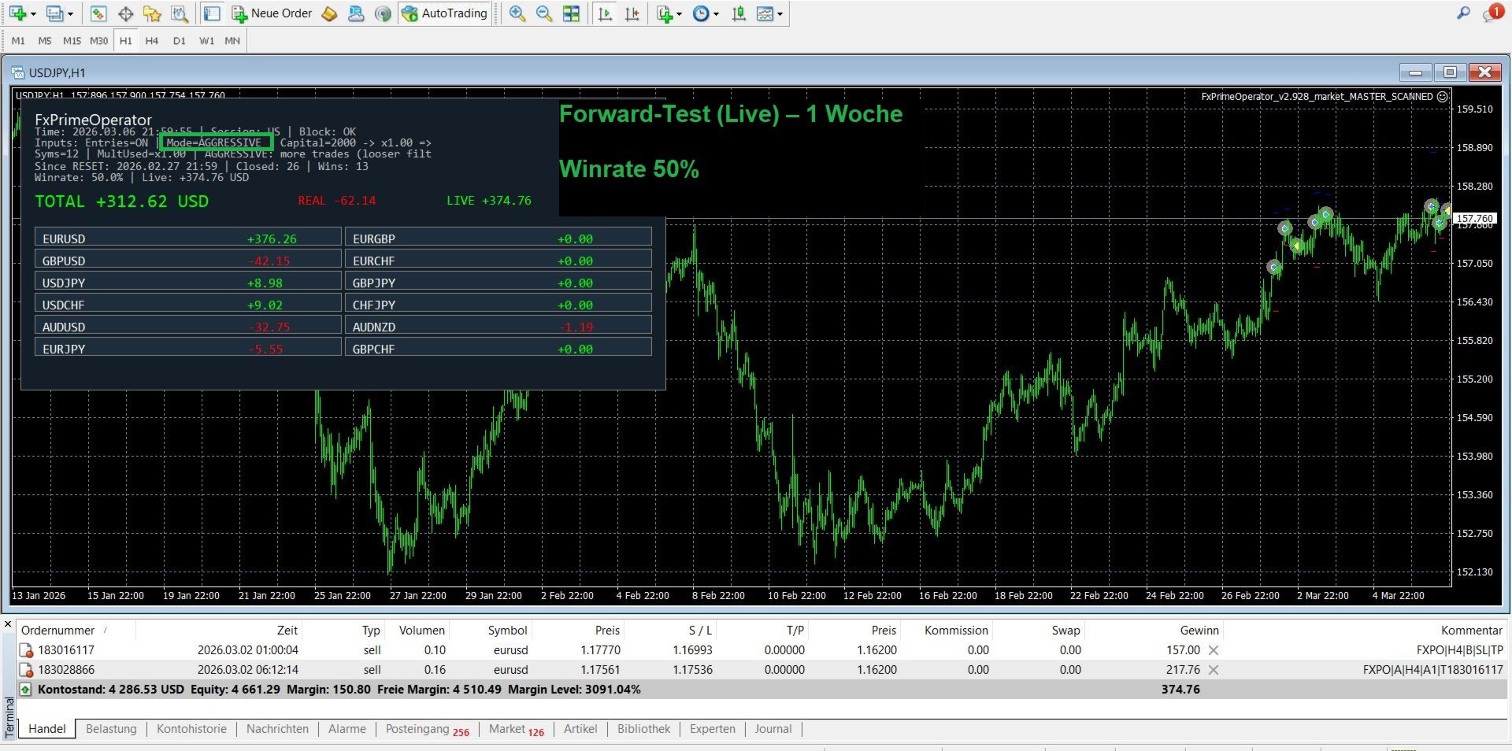
Task: Open the Signals broadcast icon
Action: click(x=383, y=13)
